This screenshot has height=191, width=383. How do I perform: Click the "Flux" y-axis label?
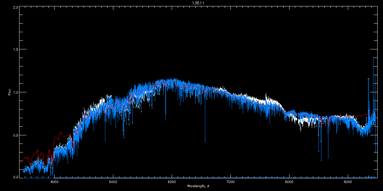pyautogui.click(x=10, y=92)
